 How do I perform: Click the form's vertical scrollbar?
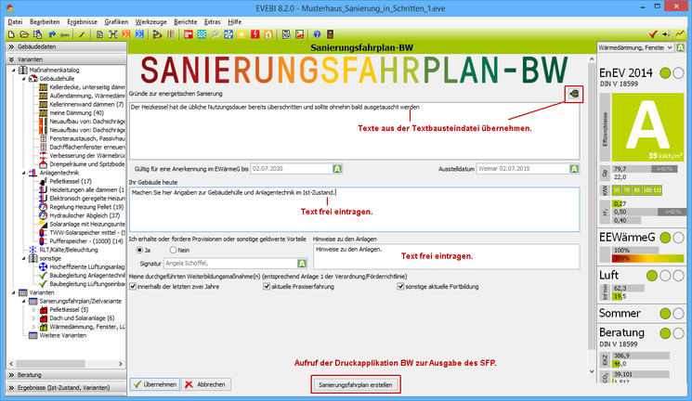(592, 216)
